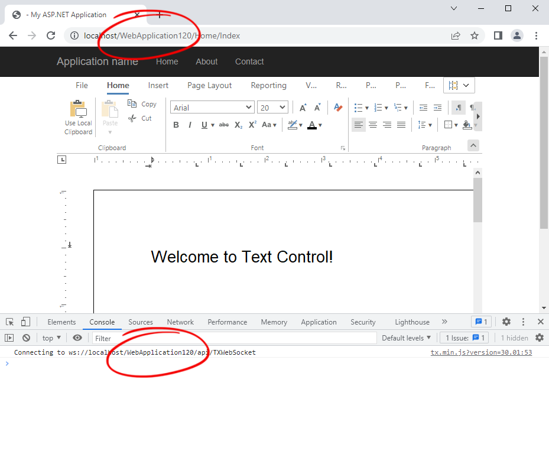Set left-to-right text direction

pos(459,108)
